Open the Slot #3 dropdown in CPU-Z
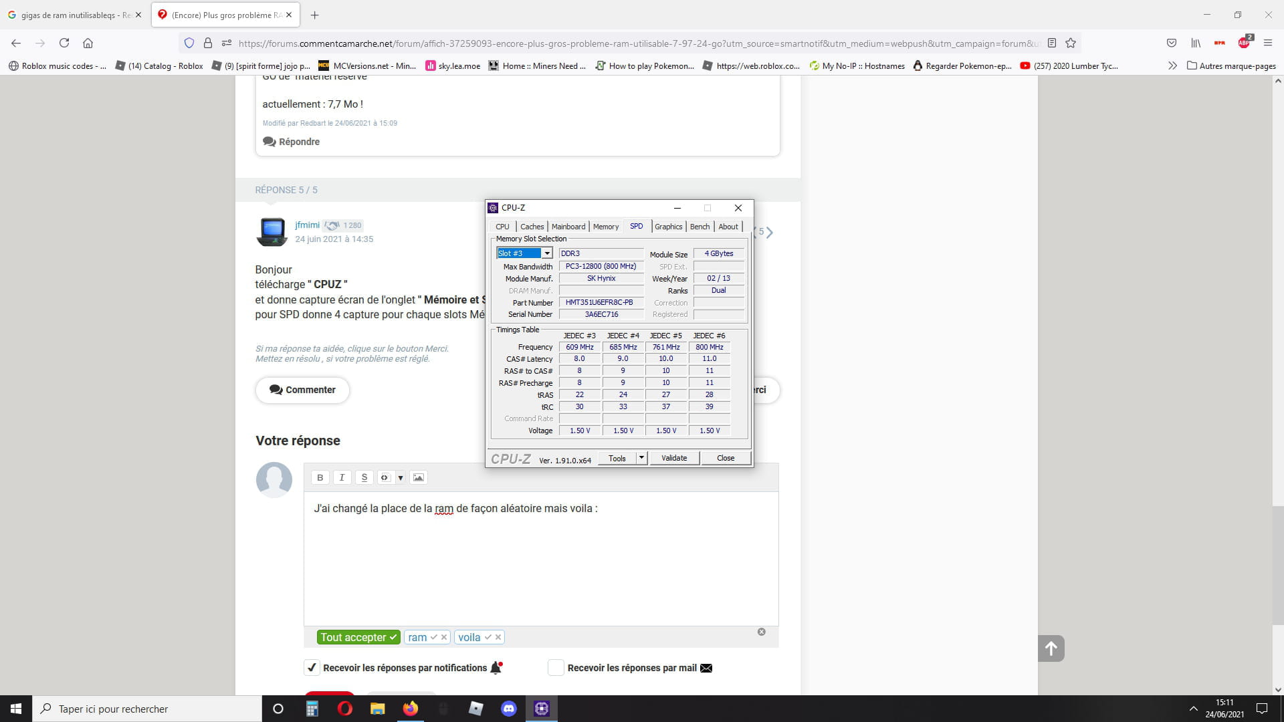This screenshot has width=1284, height=722. click(x=547, y=253)
